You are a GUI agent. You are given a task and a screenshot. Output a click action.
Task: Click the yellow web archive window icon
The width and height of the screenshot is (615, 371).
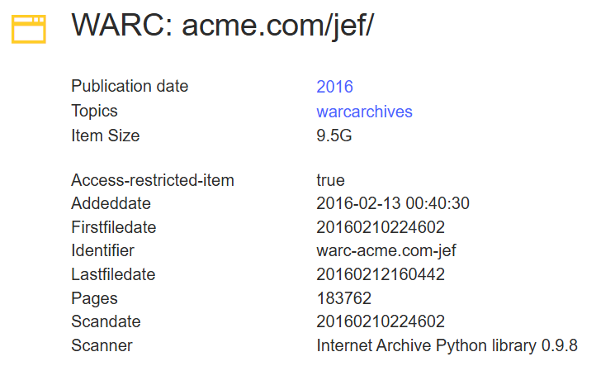pyautogui.click(x=29, y=28)
